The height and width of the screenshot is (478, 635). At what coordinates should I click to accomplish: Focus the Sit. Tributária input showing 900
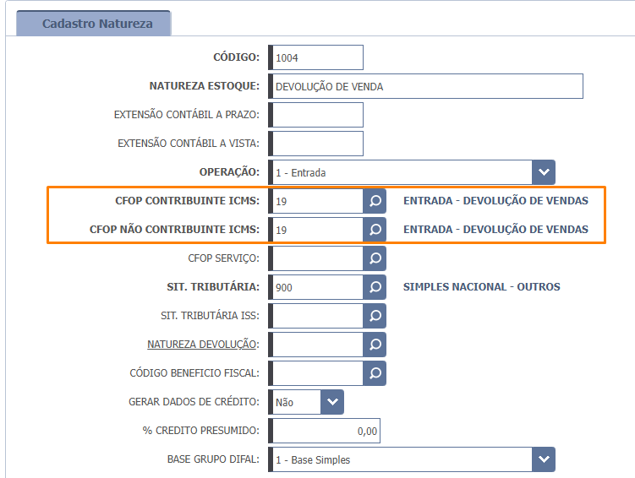click(316, 287)
